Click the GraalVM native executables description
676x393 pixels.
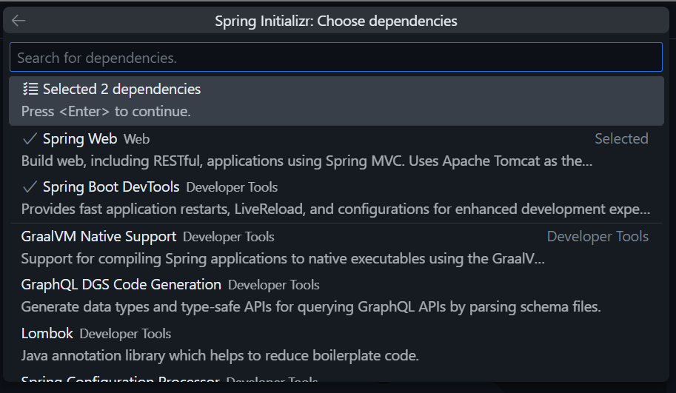coord(283,259)
